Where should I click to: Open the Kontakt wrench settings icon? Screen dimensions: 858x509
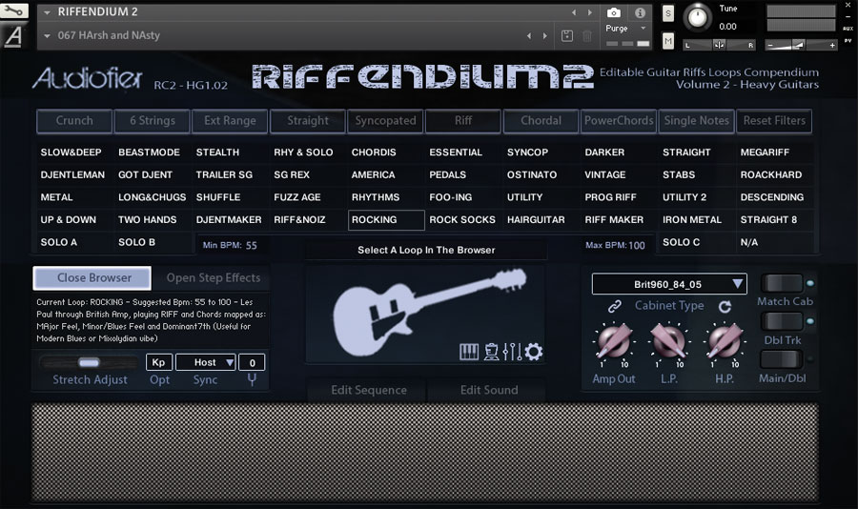[x=13, y=10]
